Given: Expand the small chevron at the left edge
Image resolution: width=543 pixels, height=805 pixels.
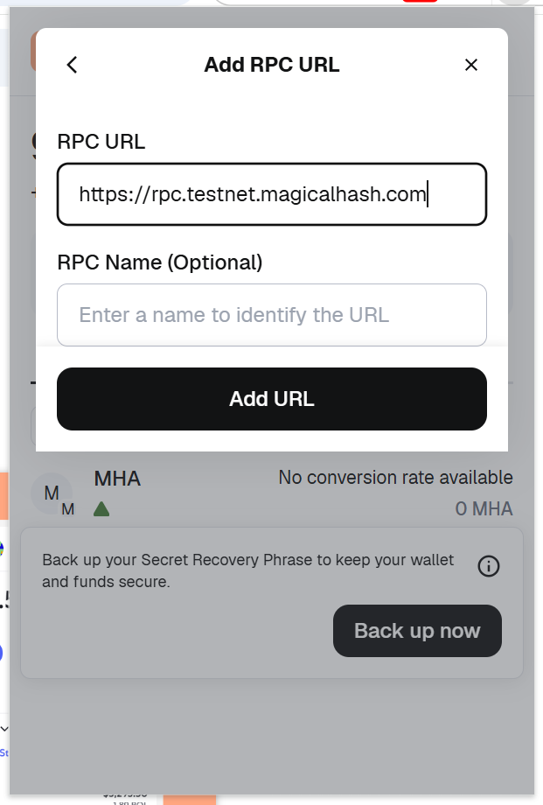Looking at the screenshot, I should pos(4,728).
